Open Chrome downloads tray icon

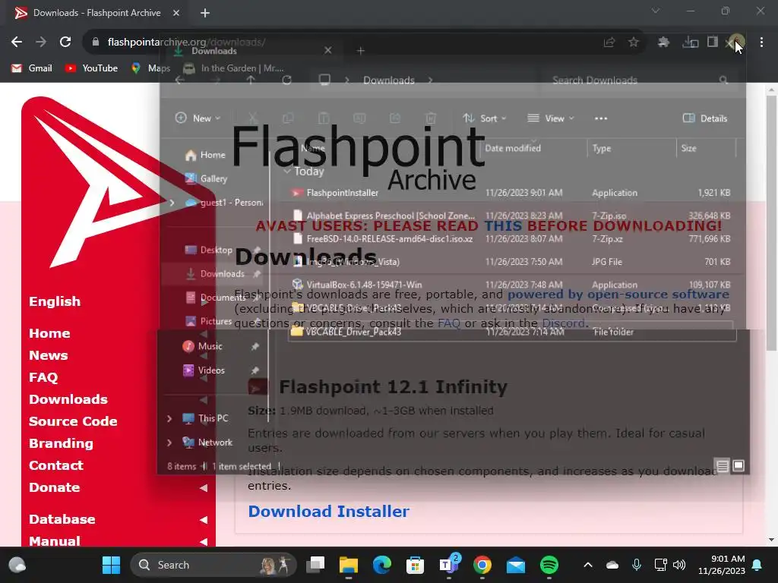690,43
